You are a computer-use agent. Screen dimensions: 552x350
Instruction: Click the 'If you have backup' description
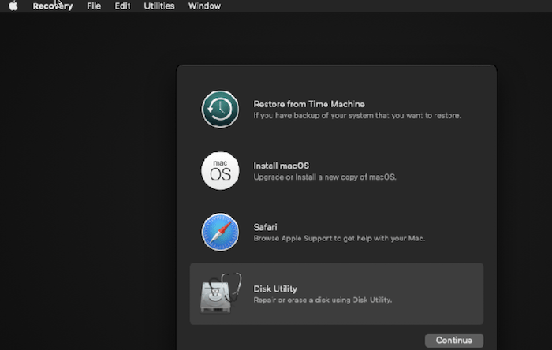(356, 116)
